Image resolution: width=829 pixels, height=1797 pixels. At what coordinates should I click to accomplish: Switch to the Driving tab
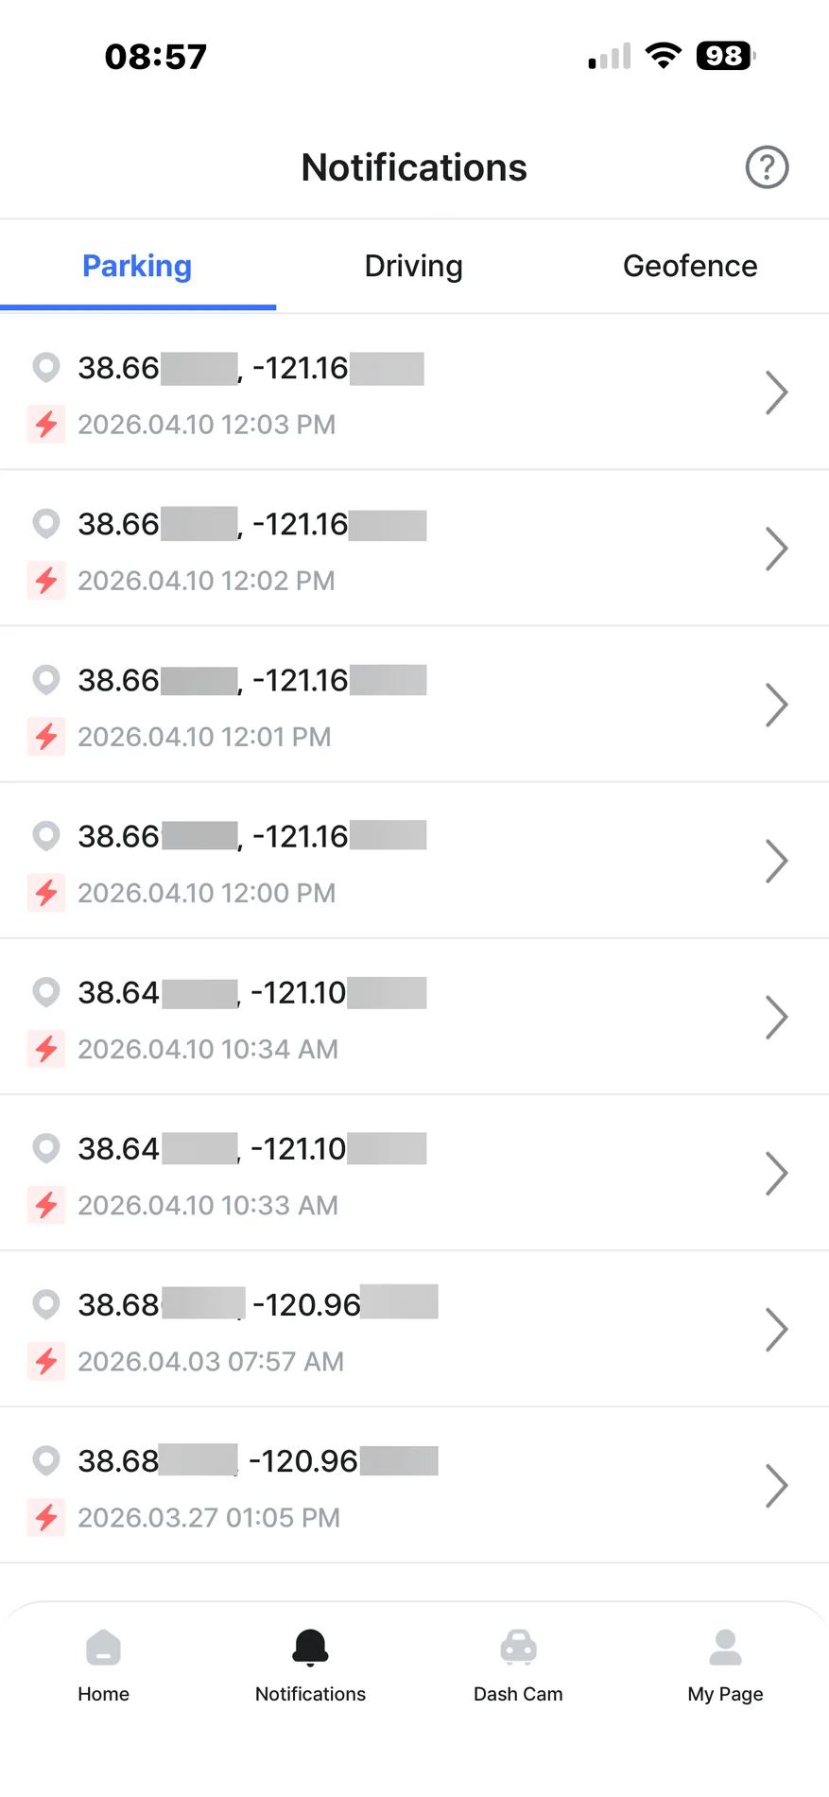(413, 267)
